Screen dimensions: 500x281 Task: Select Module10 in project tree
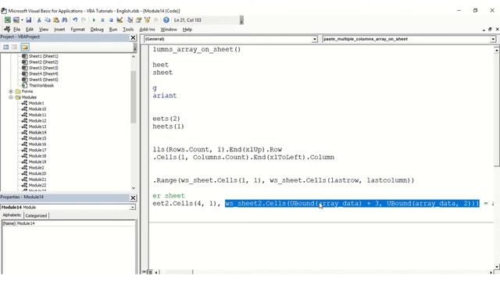click(x=37, y=109)
